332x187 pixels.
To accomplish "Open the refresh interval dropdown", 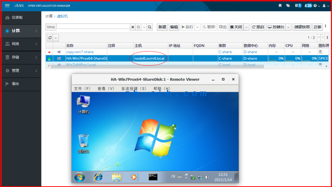I will pyautogui.click(x=56, y=38).
